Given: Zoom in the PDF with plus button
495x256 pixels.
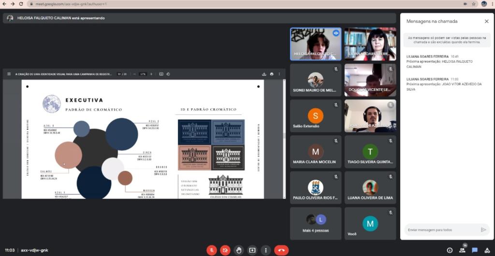Looking at the screenshot, I should [x=151, y=74].
